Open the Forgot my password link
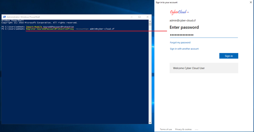The height and width of the screenshot is (132, 254). [180, 42]
